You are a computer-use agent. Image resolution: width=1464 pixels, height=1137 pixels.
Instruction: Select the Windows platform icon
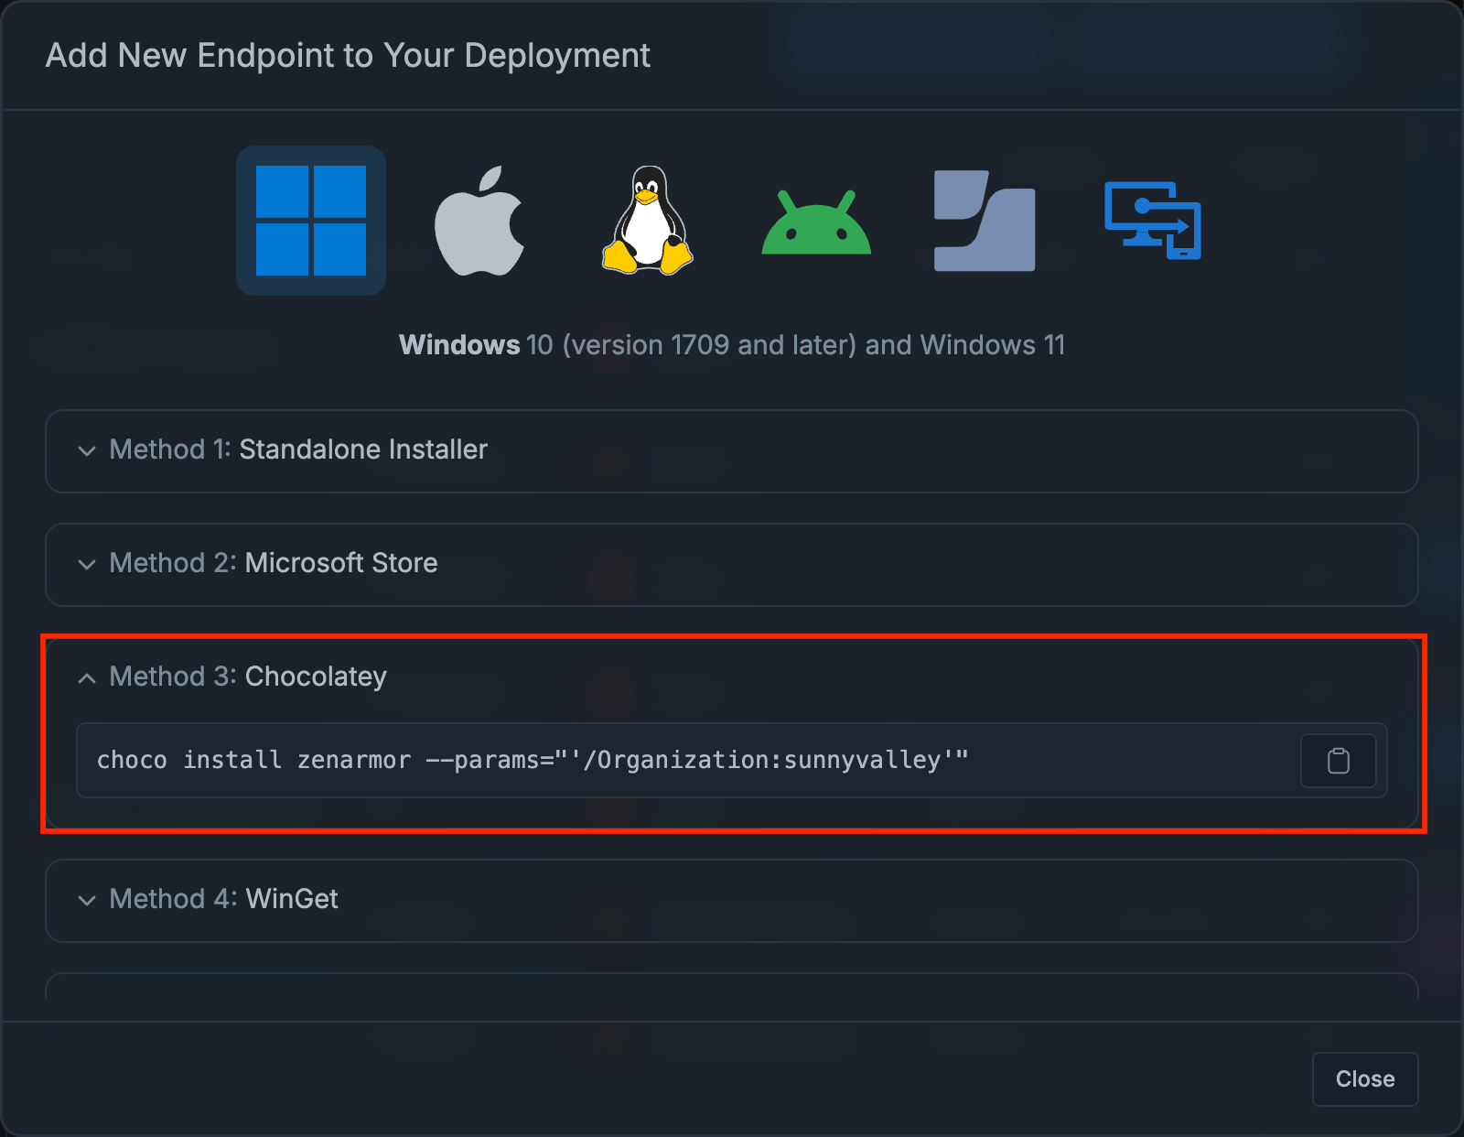click(310, 220)
